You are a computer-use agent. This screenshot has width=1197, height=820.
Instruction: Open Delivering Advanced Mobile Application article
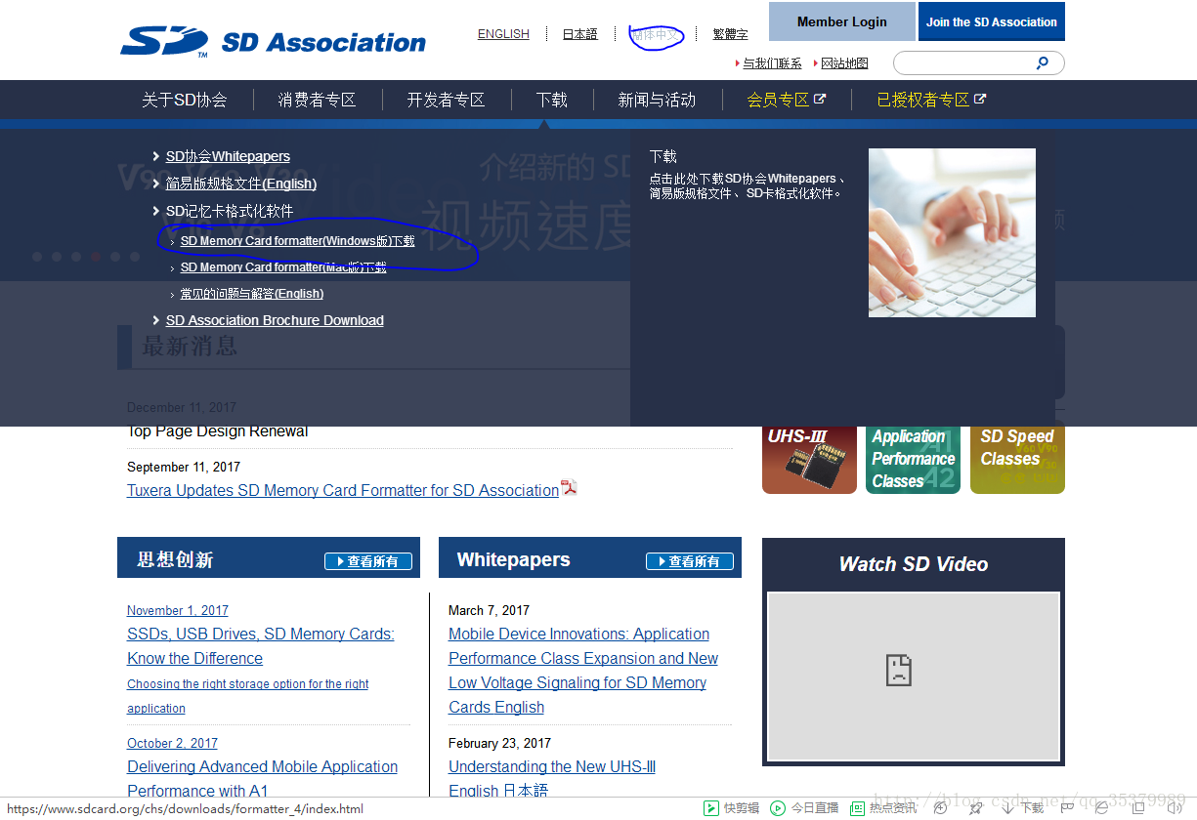click(x=262, y=779)
